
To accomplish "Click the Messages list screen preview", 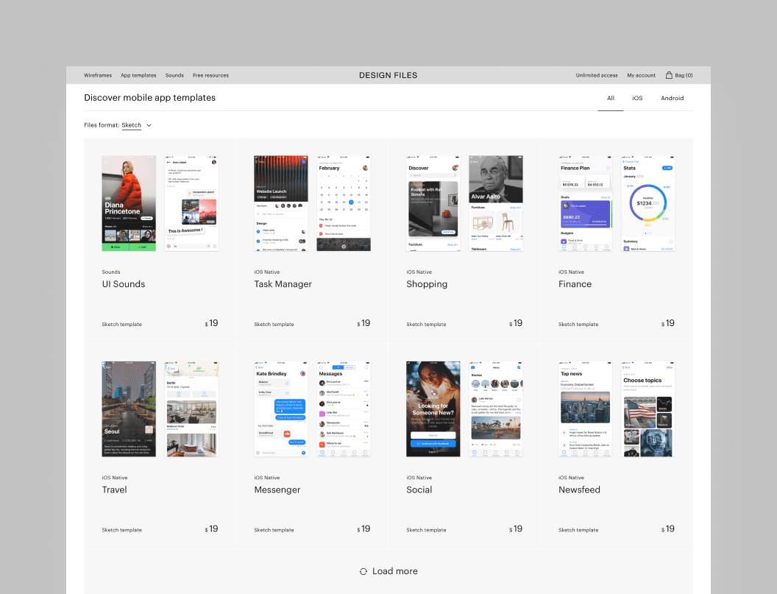I will tap(344, 409).
